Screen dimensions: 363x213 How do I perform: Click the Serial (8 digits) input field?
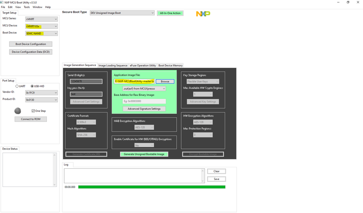(86, 81)
